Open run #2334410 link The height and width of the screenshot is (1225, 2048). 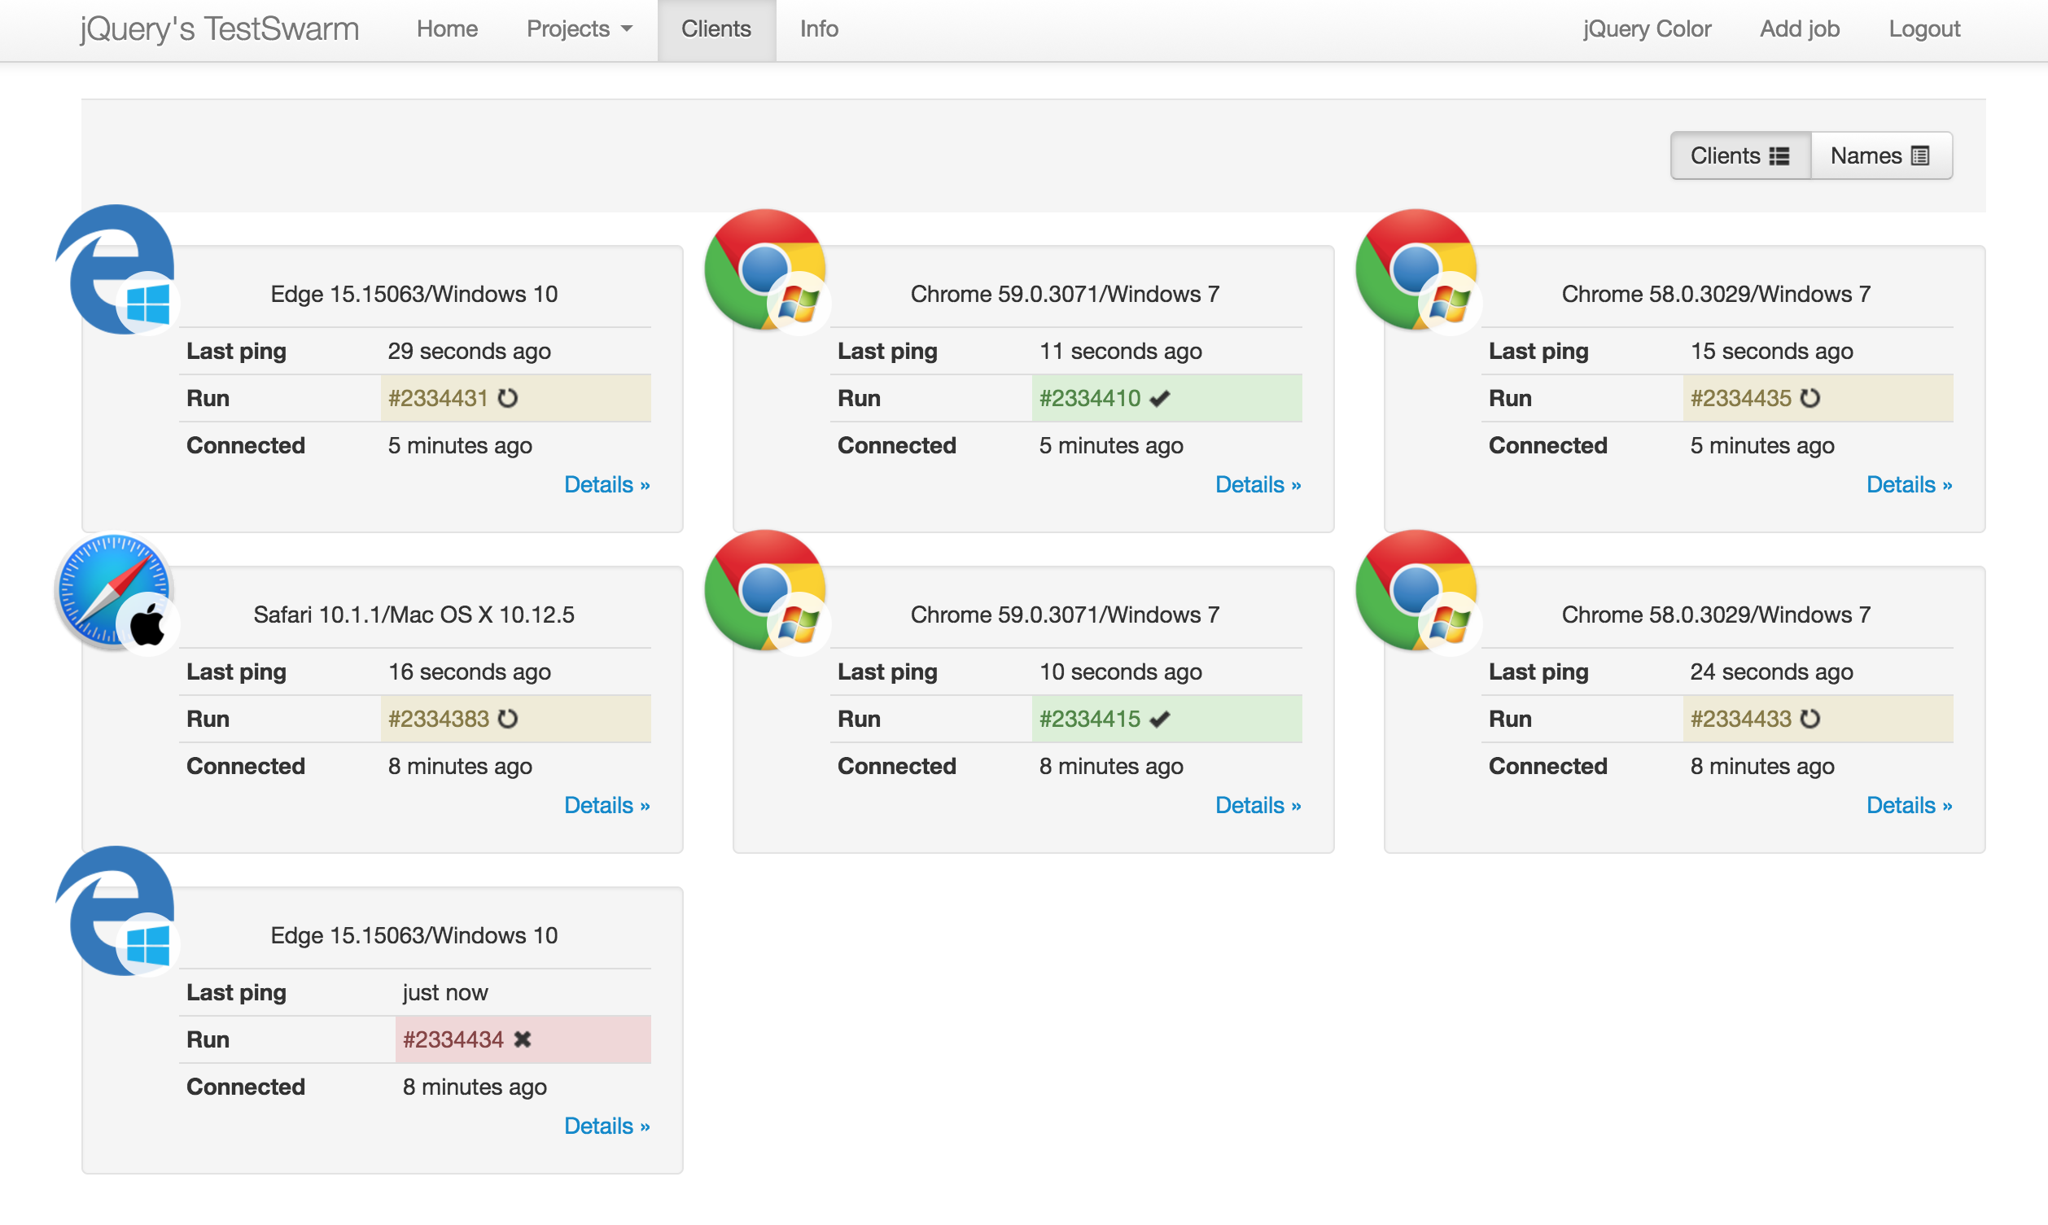1090,398
